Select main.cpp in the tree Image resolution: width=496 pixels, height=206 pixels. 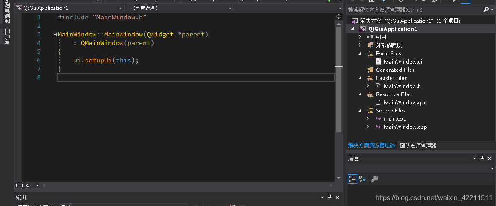pos(395,119)
